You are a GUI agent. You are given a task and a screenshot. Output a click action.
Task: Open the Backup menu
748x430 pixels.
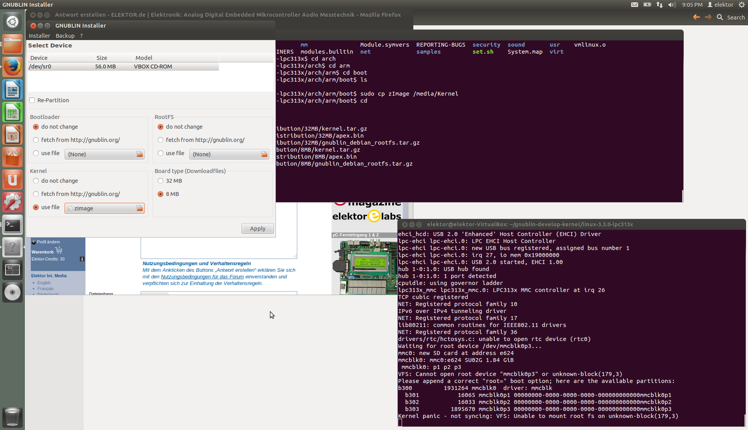pyautogui.click(x=65, y=36)
